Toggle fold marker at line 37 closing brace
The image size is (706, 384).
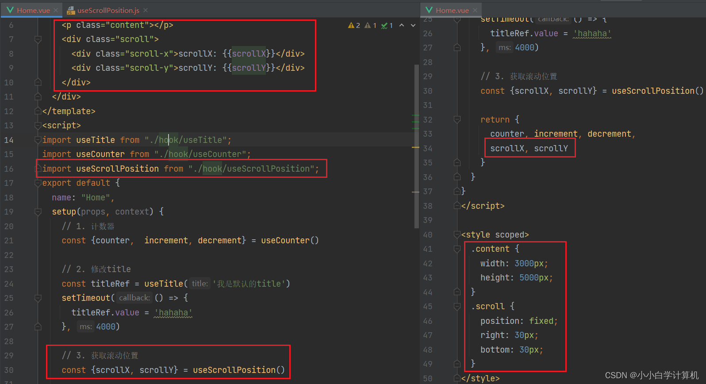pos(457,191)
